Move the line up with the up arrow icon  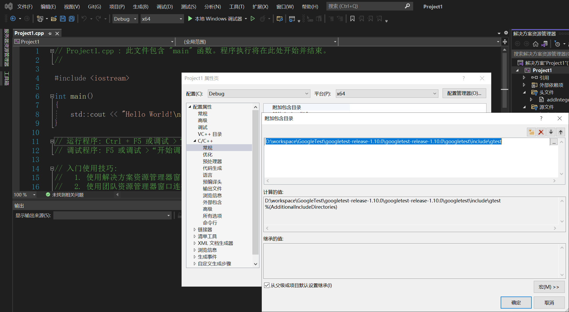pyautogui.click(x=561, y=132)
